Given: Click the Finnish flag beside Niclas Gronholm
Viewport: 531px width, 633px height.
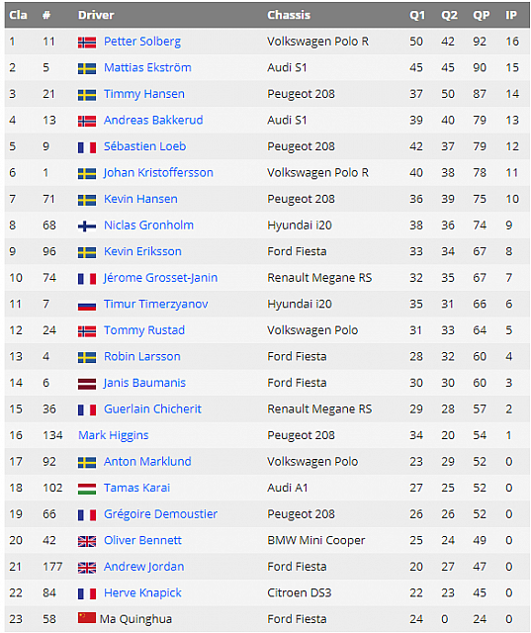Looking at the screenshot, I should 87,226.
